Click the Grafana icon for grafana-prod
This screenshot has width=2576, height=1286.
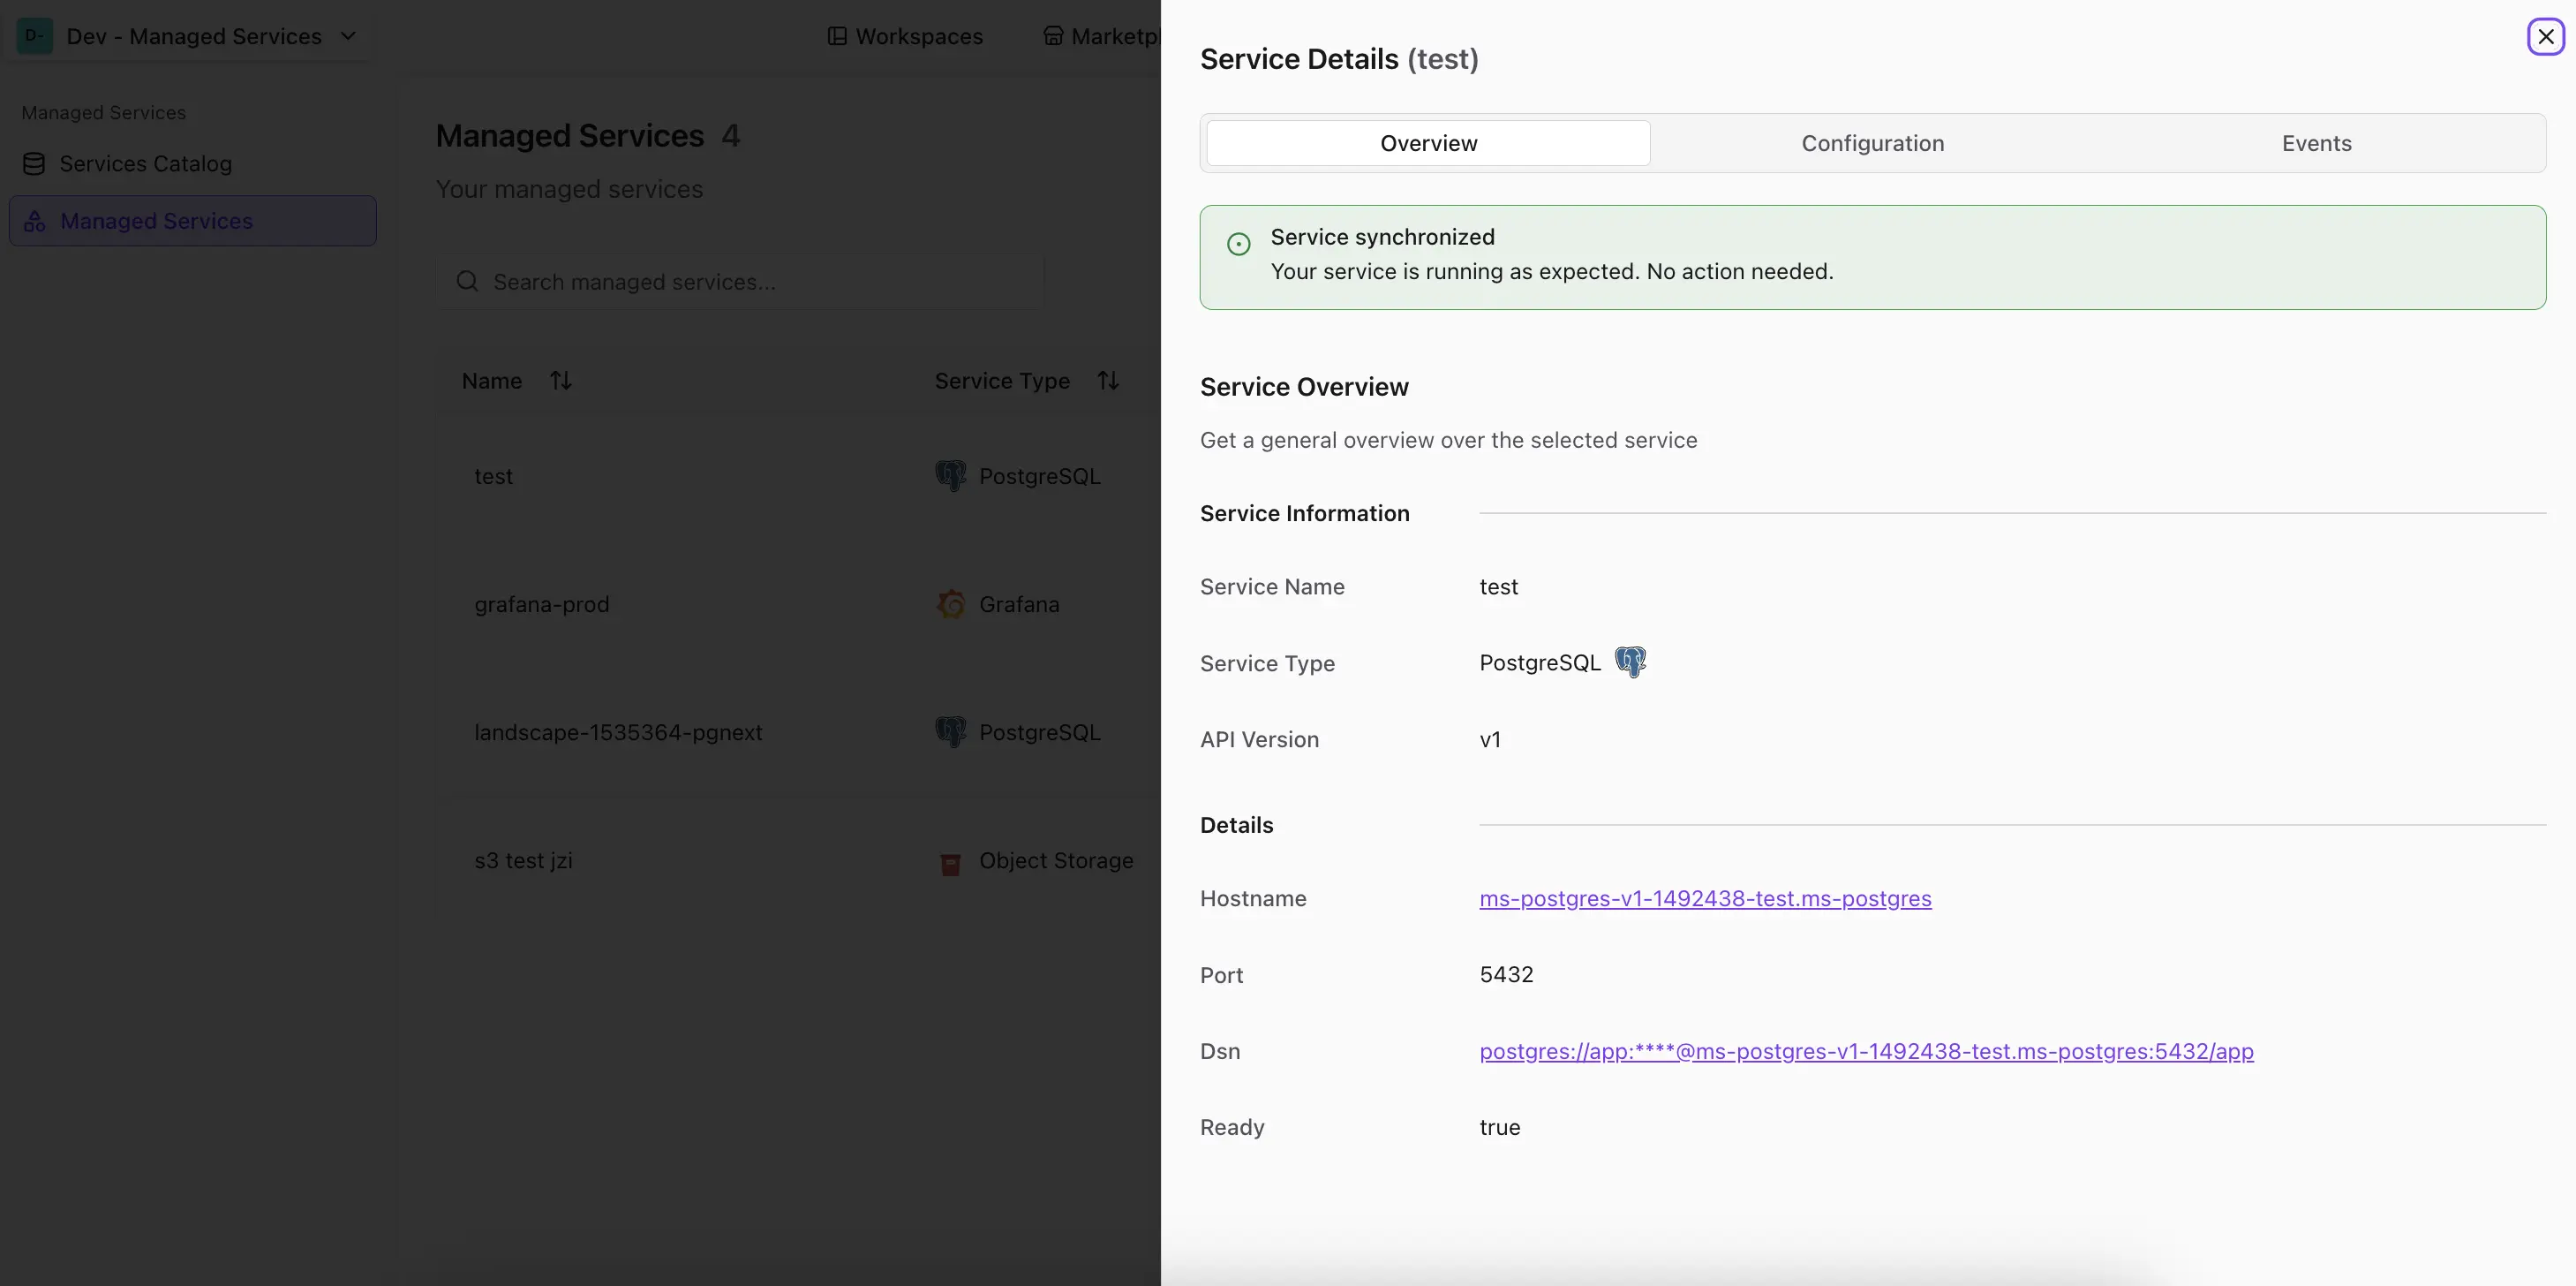[x=952, y=603]
